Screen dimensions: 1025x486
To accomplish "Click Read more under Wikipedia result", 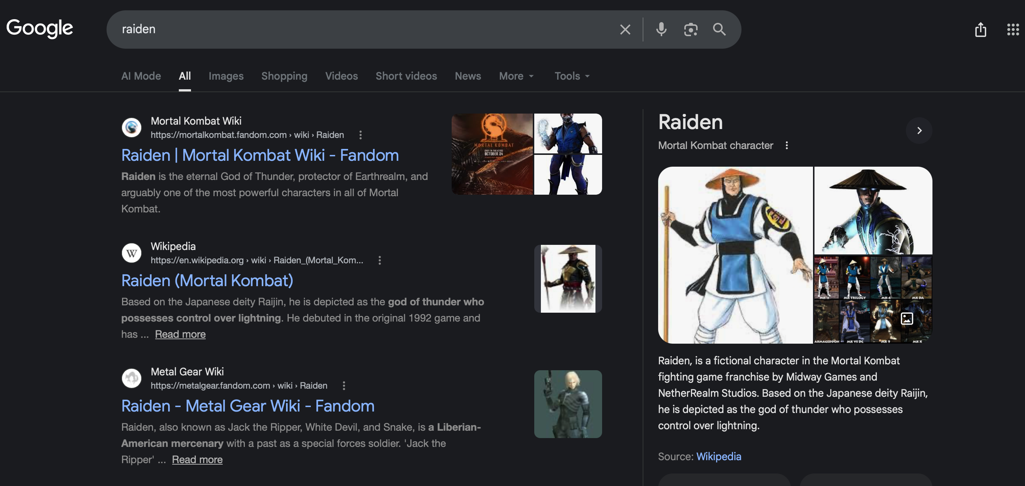I will (x=180, y=334).
